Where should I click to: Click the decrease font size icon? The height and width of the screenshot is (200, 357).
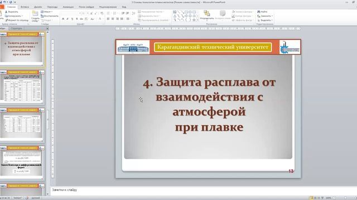tap(95, 13)
